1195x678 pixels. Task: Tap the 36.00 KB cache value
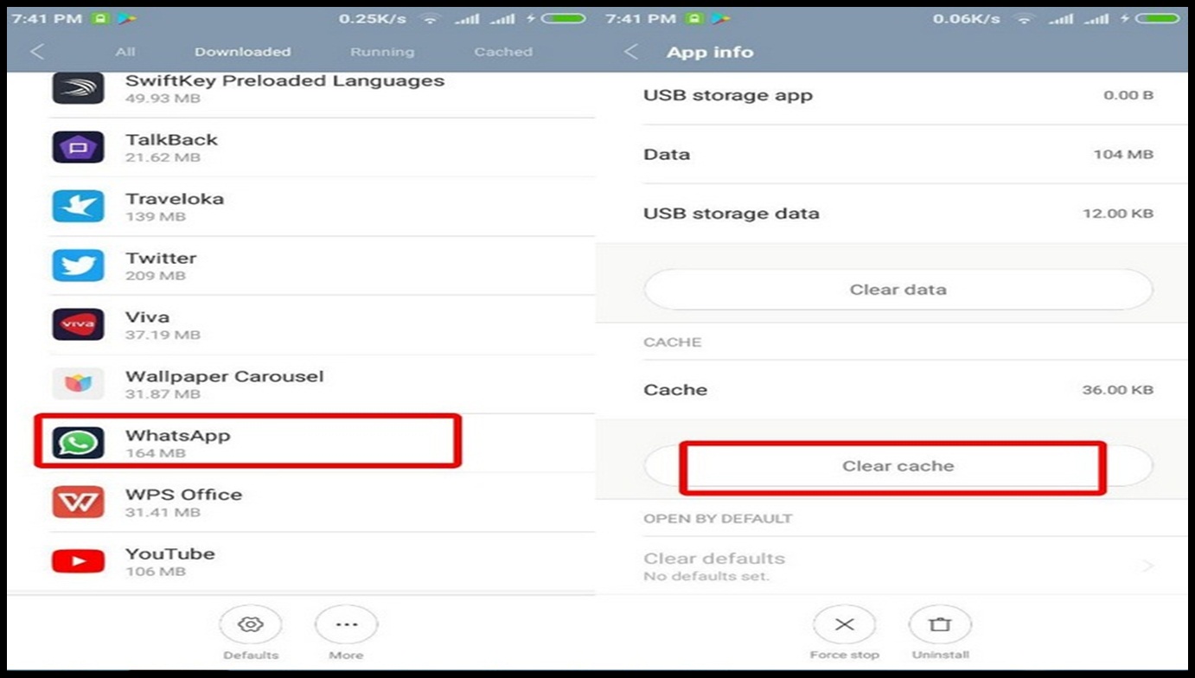click(x=1117, y=390)
